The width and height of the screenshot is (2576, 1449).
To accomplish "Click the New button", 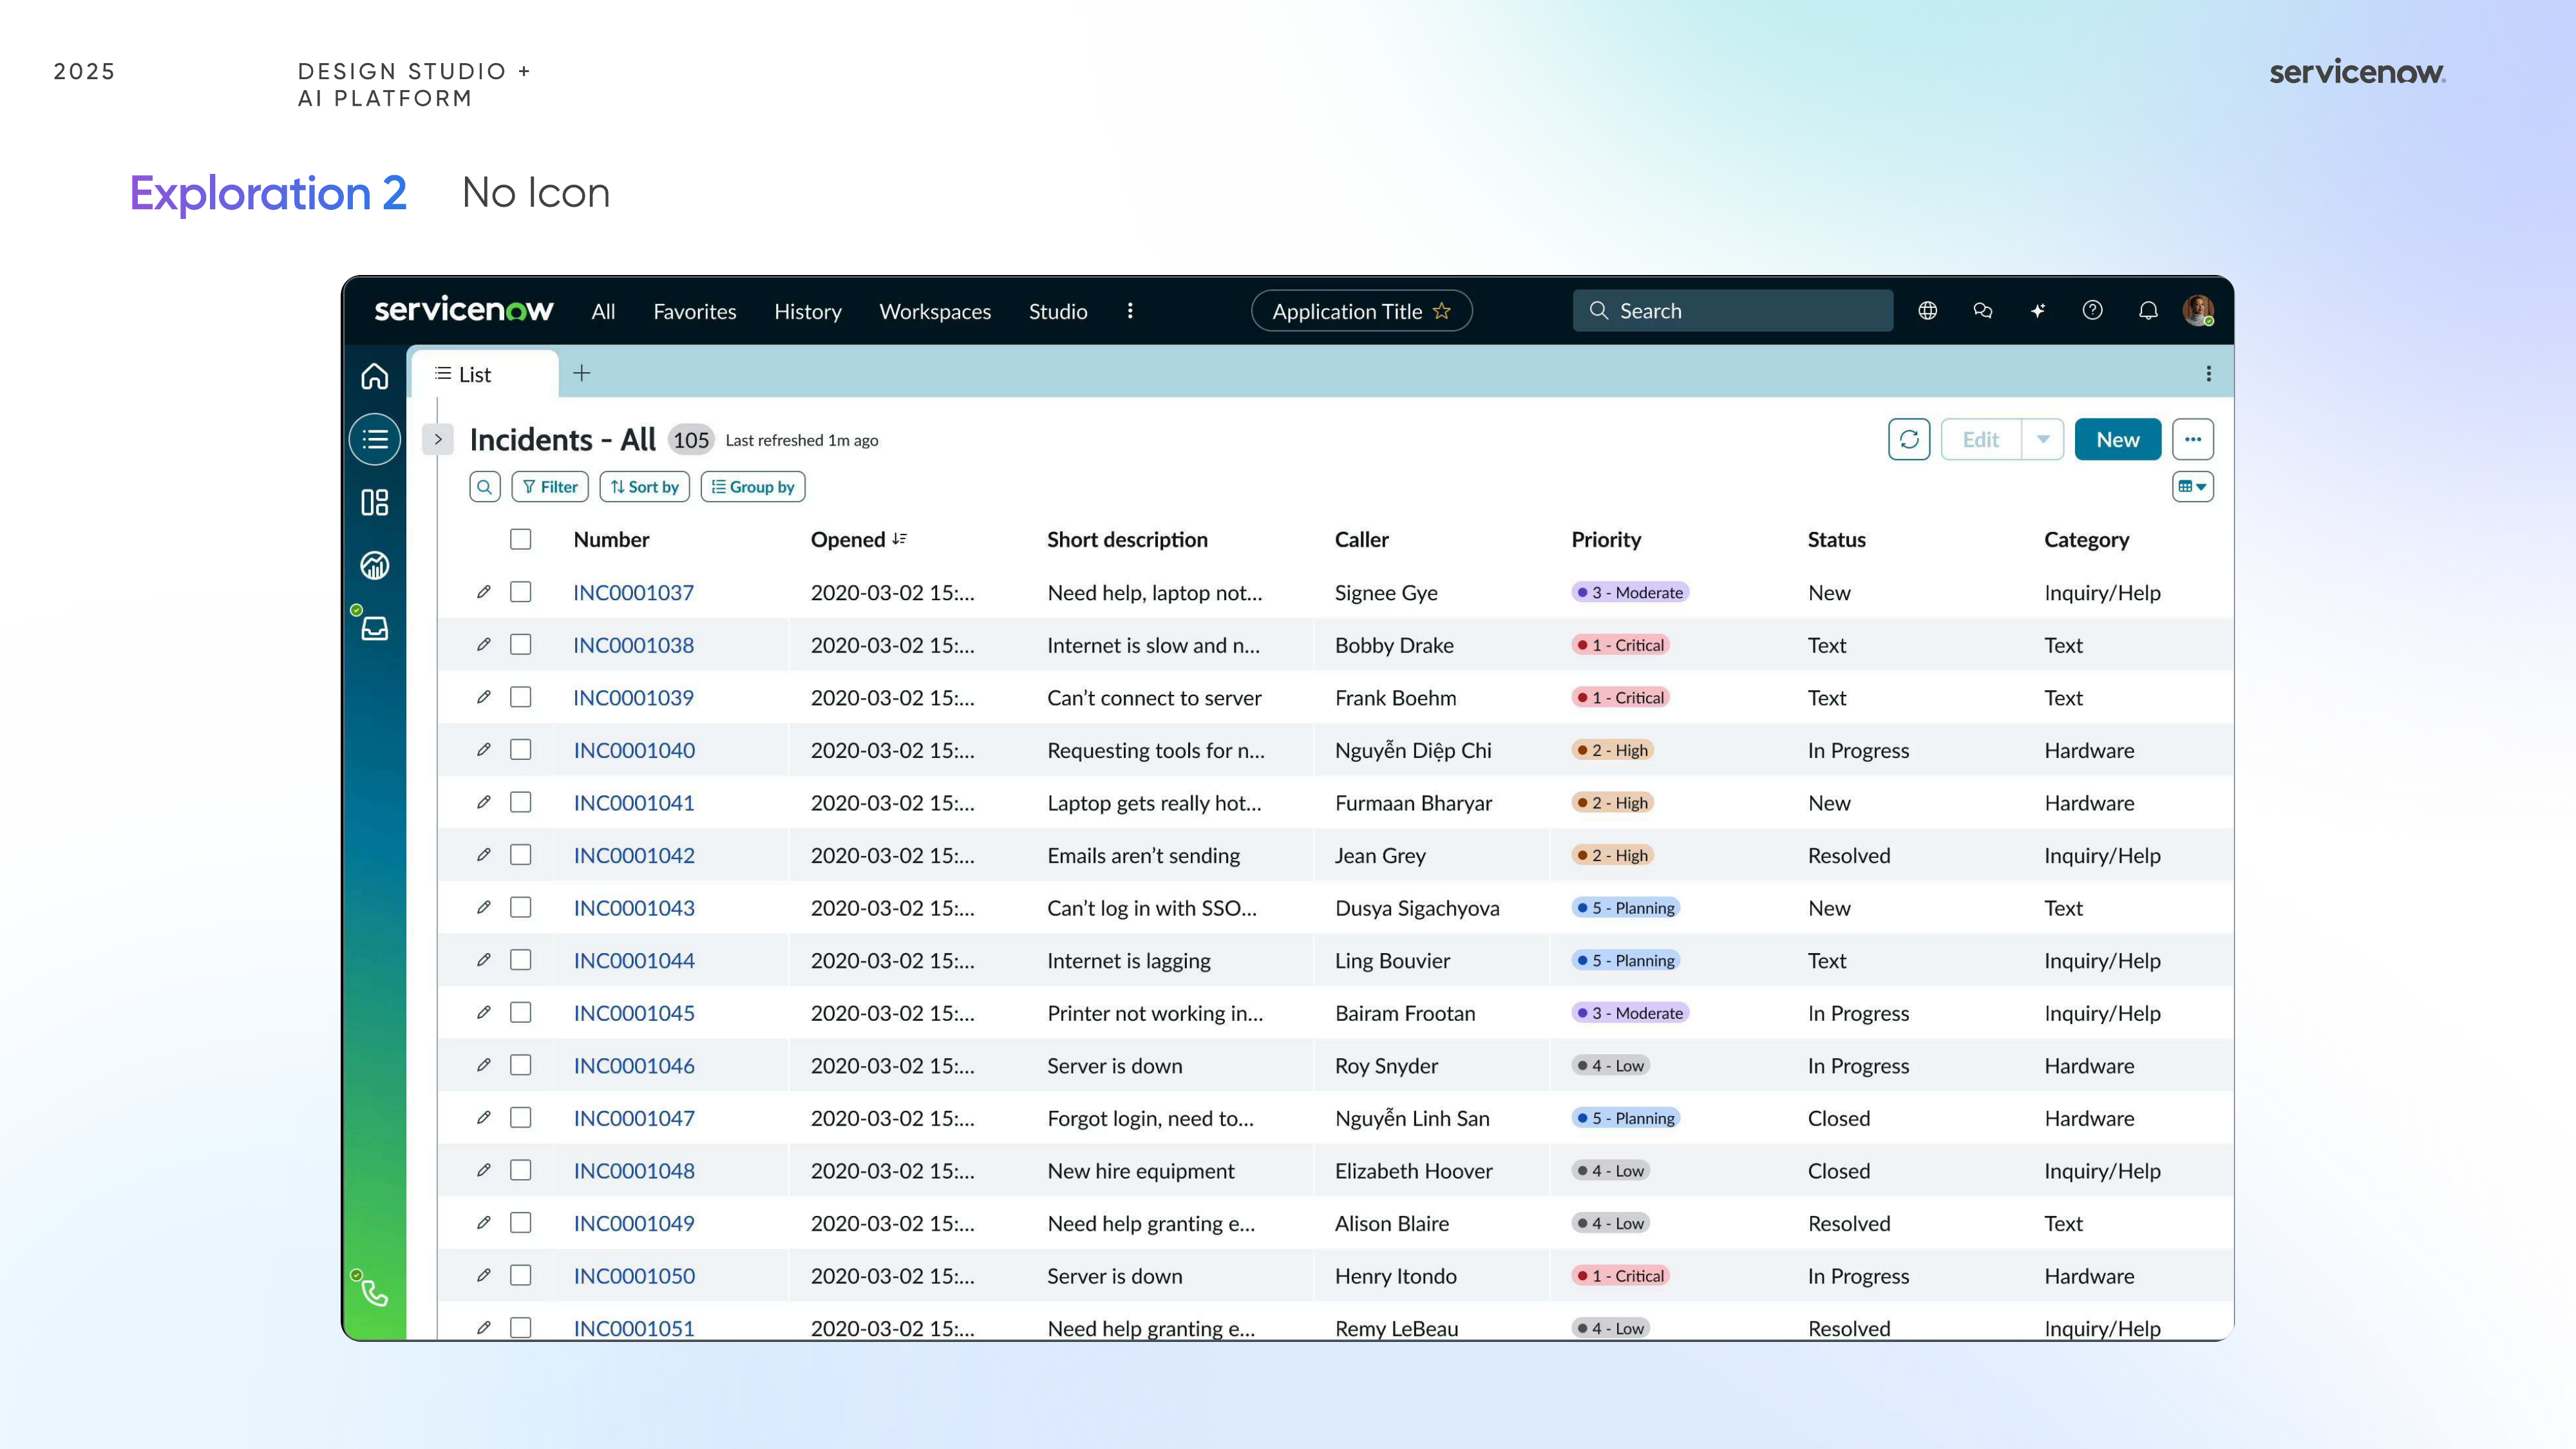I will [x=2118, y=440].
